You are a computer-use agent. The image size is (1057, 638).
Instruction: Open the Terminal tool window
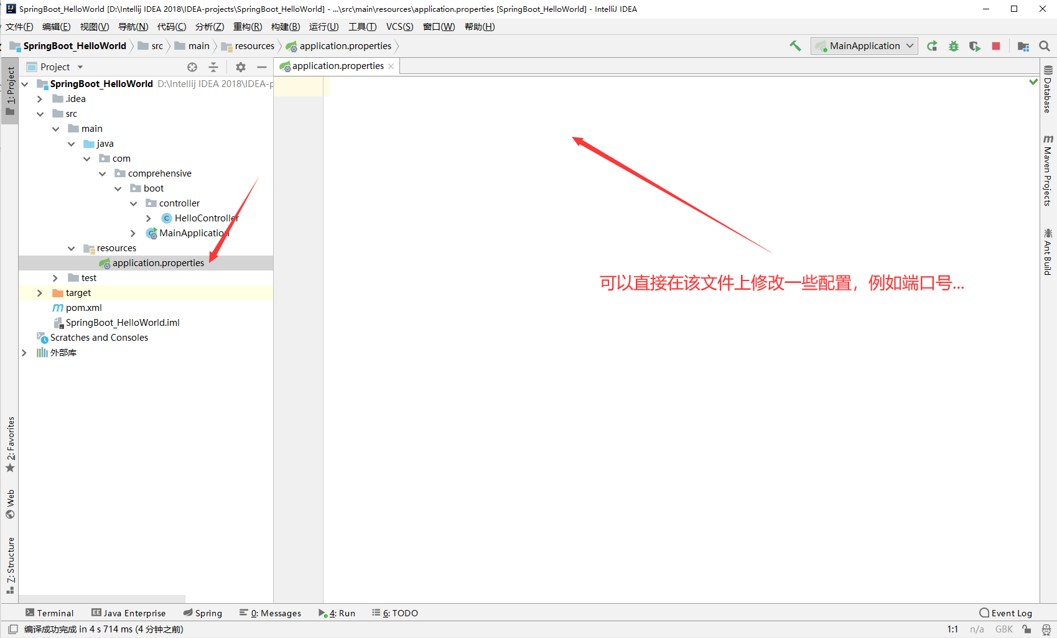(49, 613)
